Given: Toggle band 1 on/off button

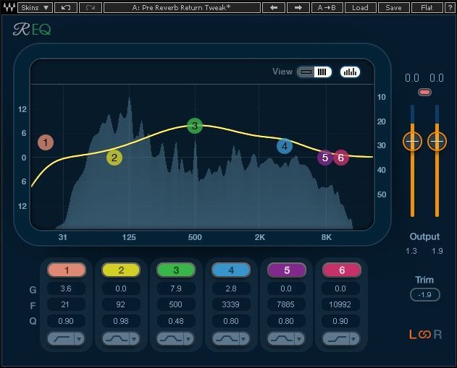Looking at the screenshot, I should 67,270.
